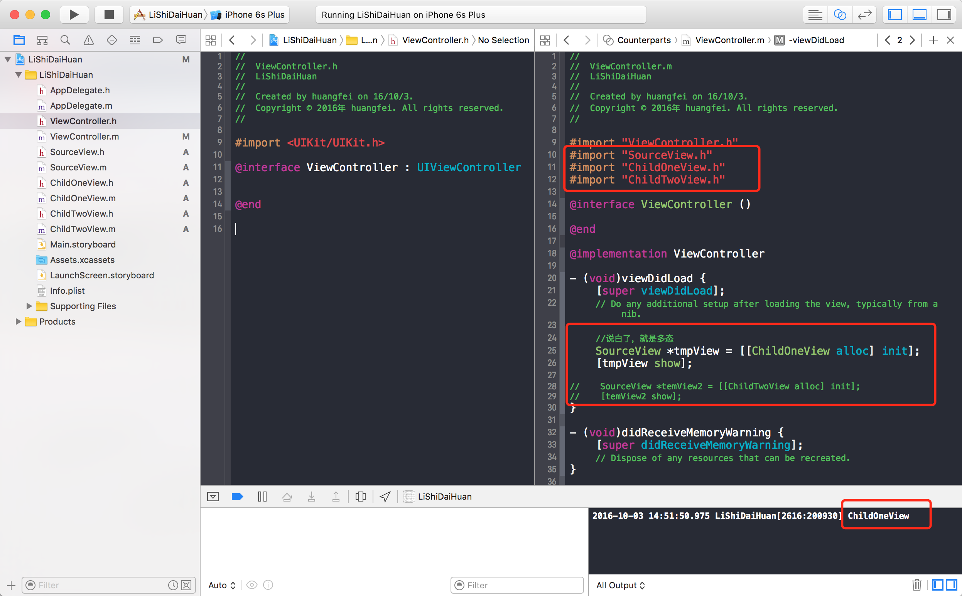Switch to Version editor mode

(864, 15)
